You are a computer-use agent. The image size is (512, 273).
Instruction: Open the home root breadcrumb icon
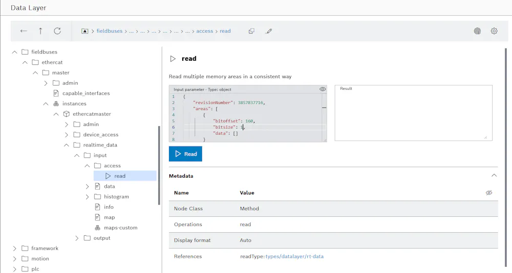point(84,31)
